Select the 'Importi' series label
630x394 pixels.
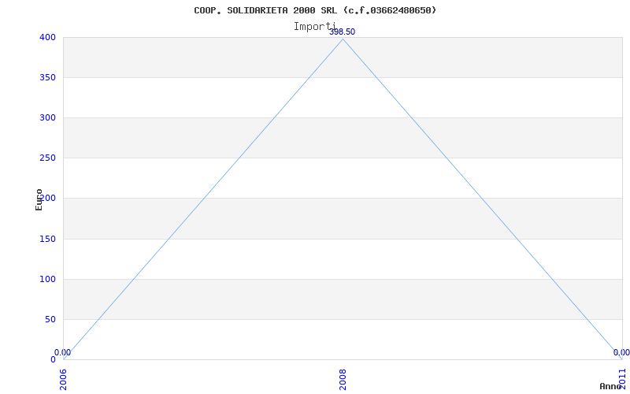pyautogui.click(x=314, y=27)
